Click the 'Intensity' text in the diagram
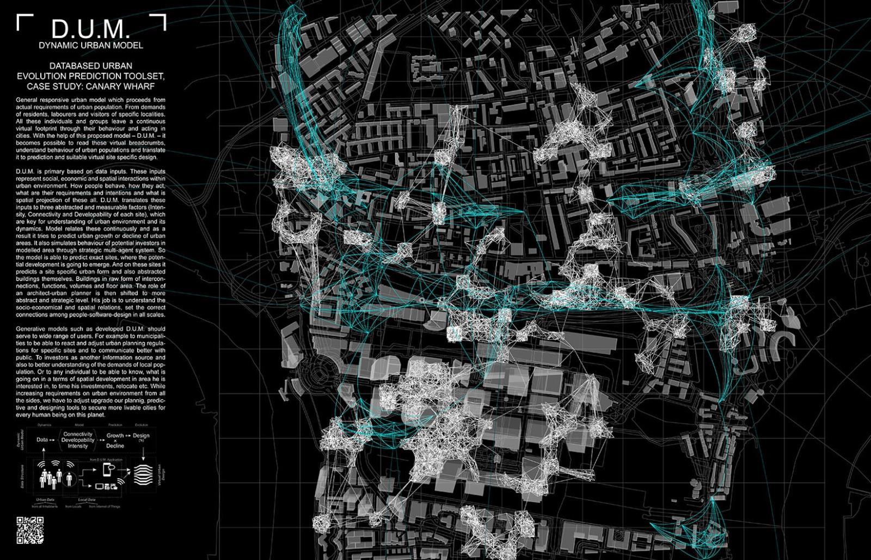This screenshot has width=871, height=560. 78,446
